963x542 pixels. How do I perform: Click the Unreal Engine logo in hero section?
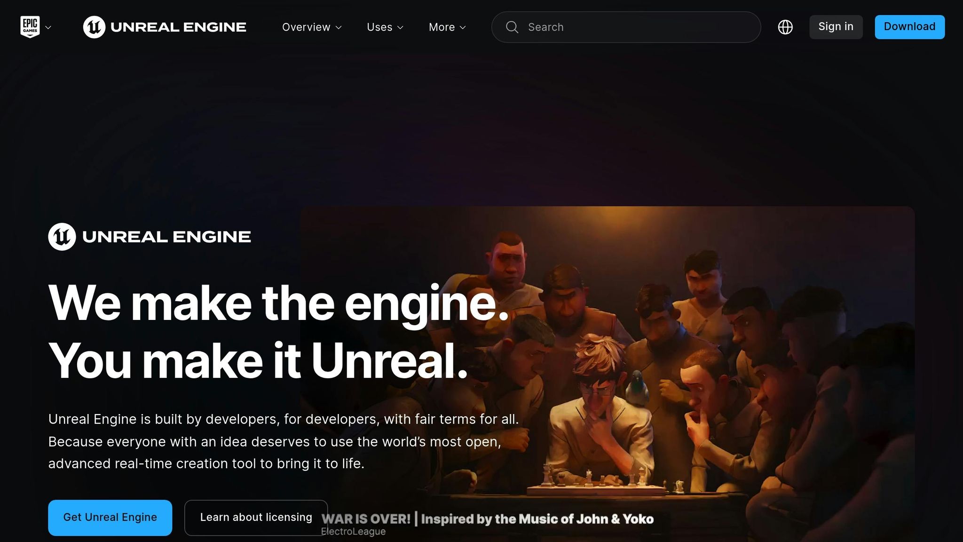[150, 237]
